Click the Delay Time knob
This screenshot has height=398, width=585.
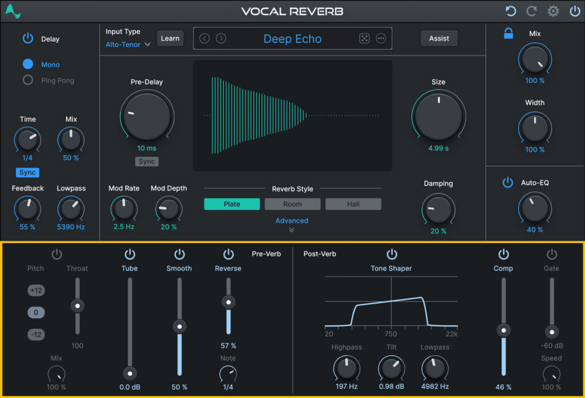pyautogui.click(x=27, y=140)
